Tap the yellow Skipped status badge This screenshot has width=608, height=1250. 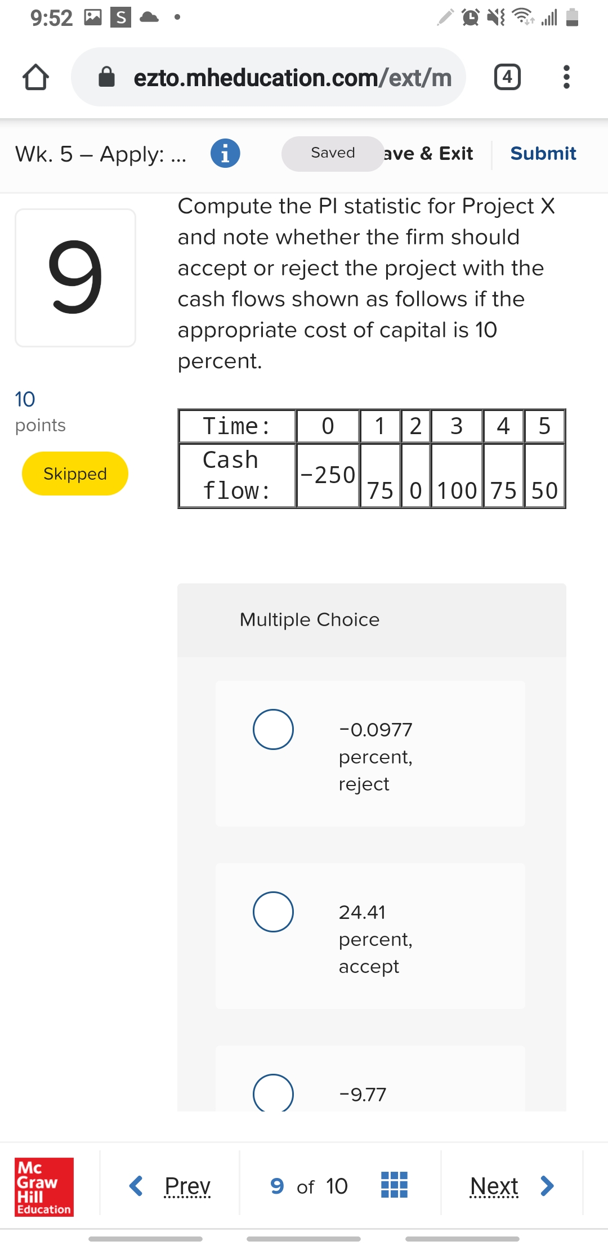click(75, 474)
